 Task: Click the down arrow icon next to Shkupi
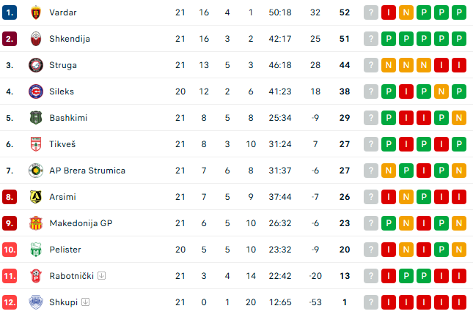[86, 302]
